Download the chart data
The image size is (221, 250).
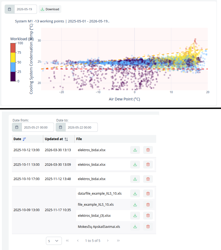pos(50,9)
